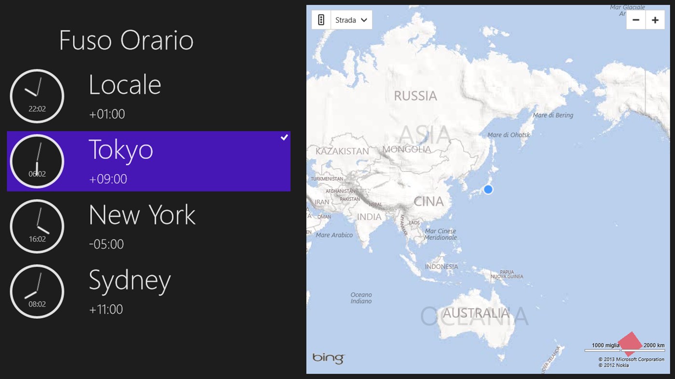Click the Locale analog clock icon

click(x=37, y=96)
